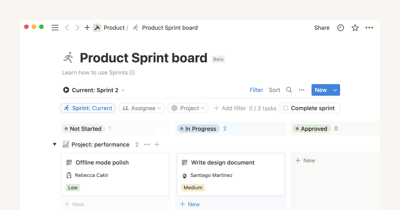This screenshot has height=210, width=400.
Task: Click the hamburger sidebar icon
Action: pos(55,28)
